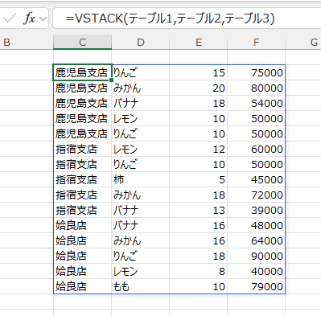
Task: Select column C header
Action: click(83, 42)
